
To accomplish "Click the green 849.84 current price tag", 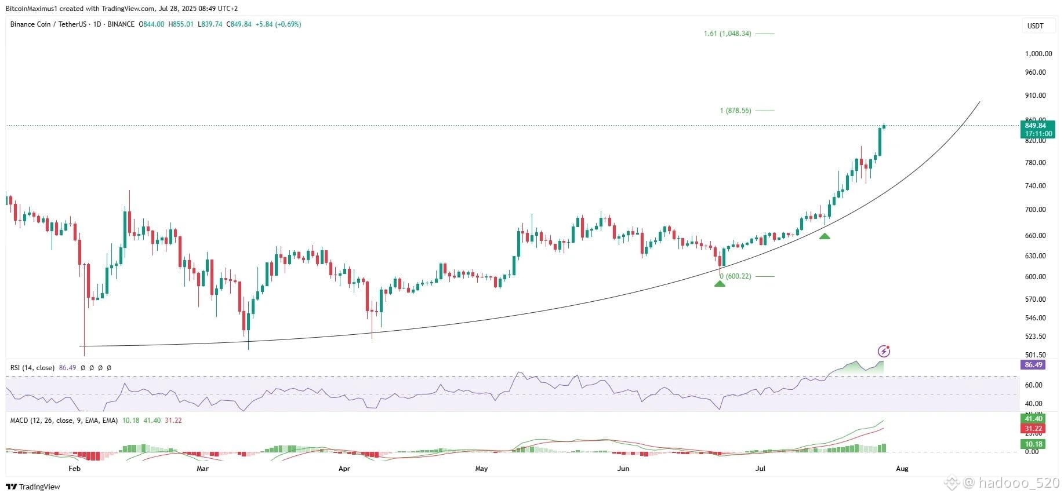I will pyautogui.click(x=1037, y=126).
